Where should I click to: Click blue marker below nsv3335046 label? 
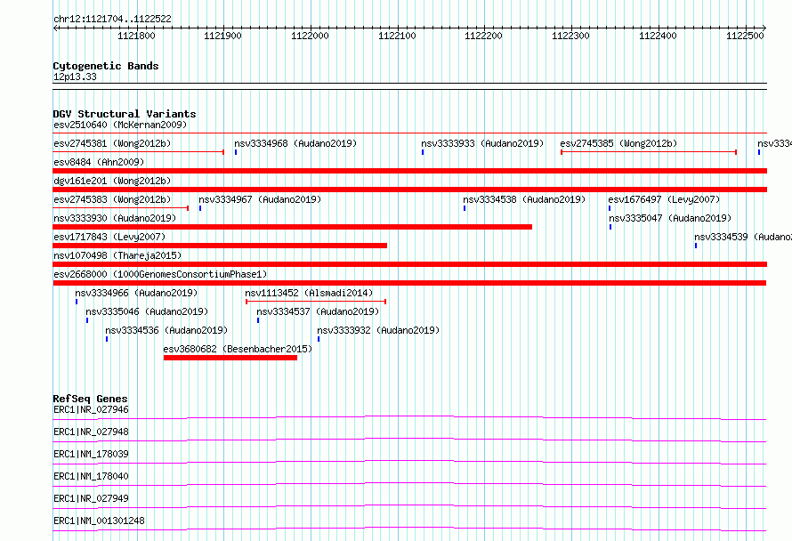pos(87,320)
